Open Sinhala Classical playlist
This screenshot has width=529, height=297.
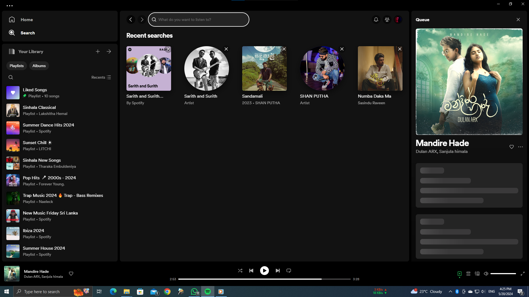pos(60,110)
